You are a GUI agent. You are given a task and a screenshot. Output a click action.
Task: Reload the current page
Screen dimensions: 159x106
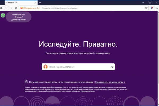click(x=16, y=8)
